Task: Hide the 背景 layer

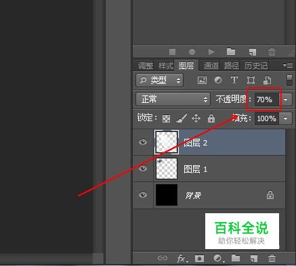Action: click(143, 195)
